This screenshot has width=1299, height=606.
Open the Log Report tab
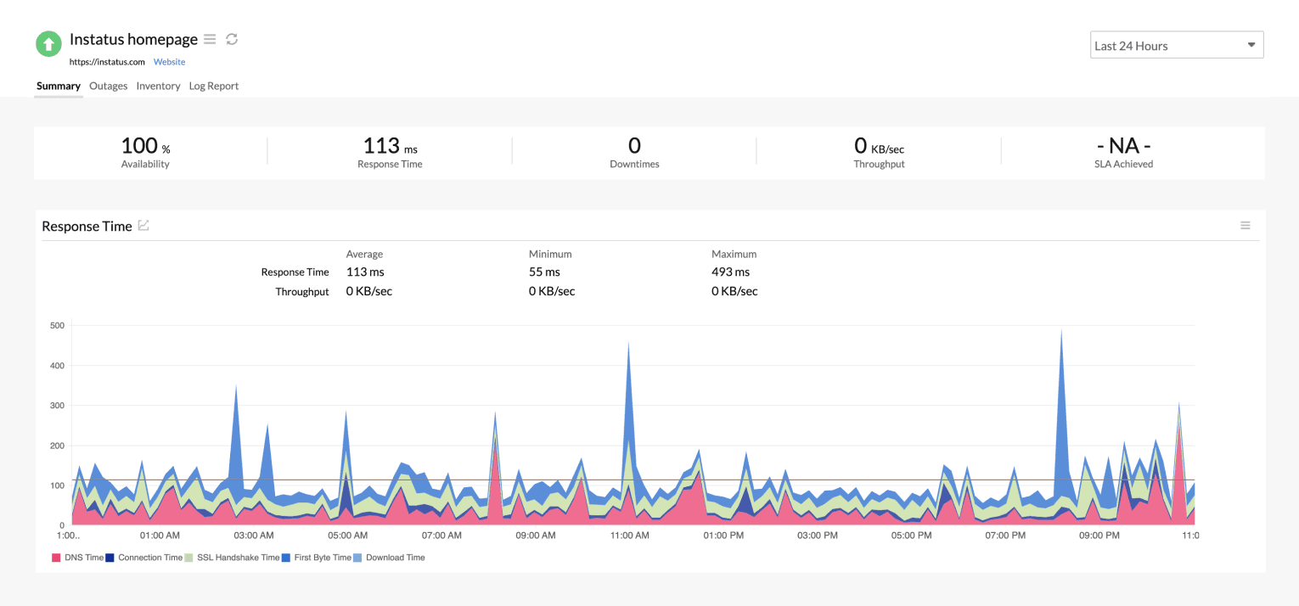click(214, 86)
